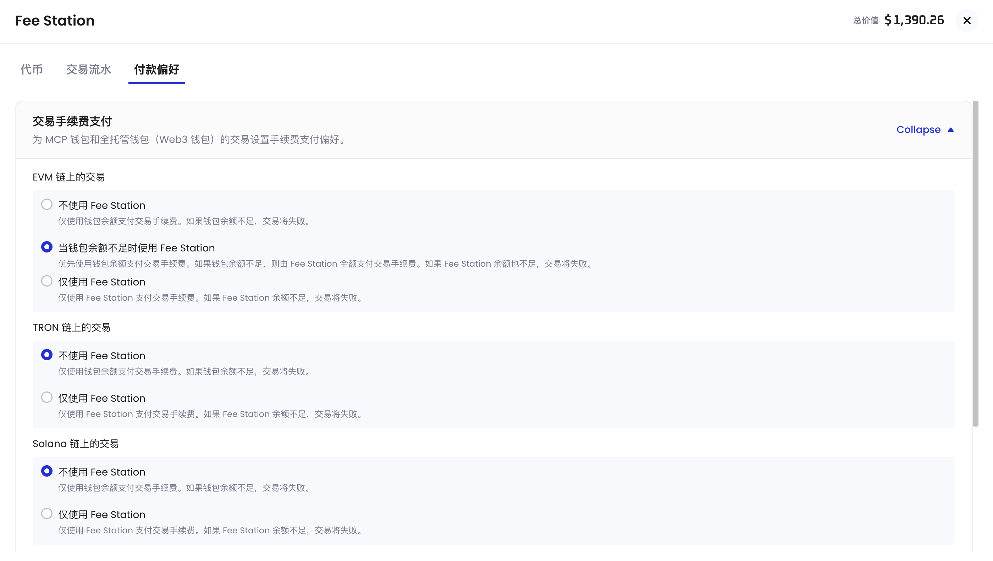Click Solana 链上的交易 group label

[76, 444]
